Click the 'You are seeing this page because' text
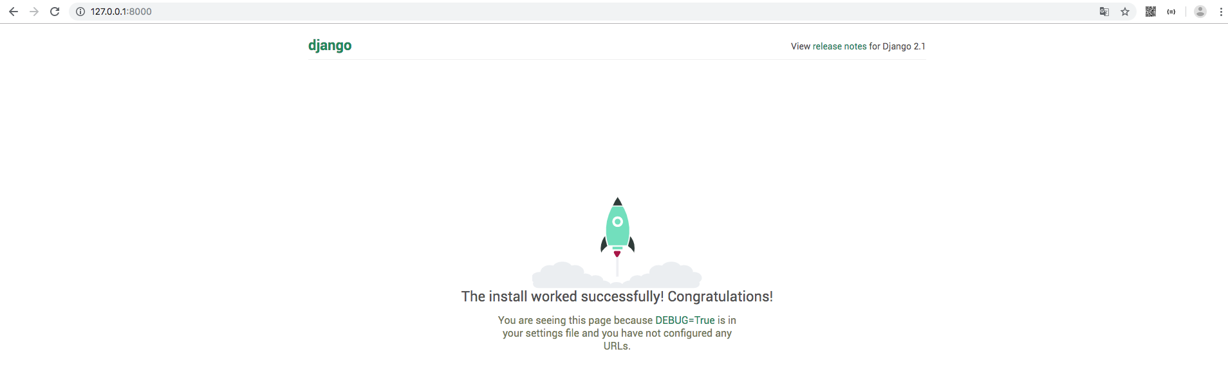1228x383 pixels. tap(575, 320)
